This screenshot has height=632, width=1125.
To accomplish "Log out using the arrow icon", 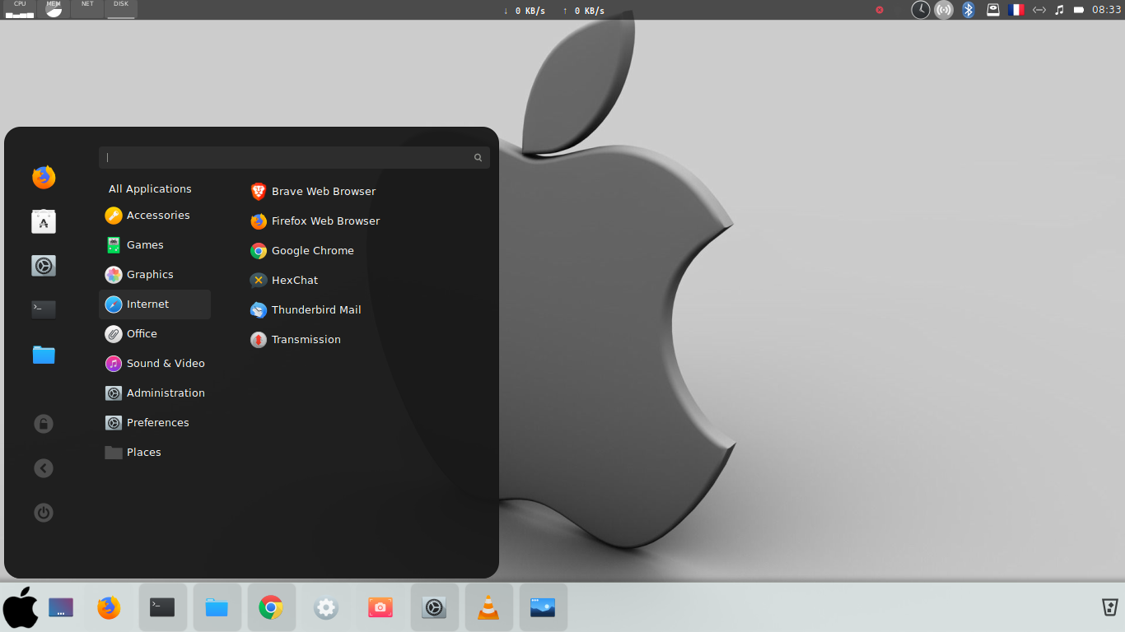I will (44, 468).
